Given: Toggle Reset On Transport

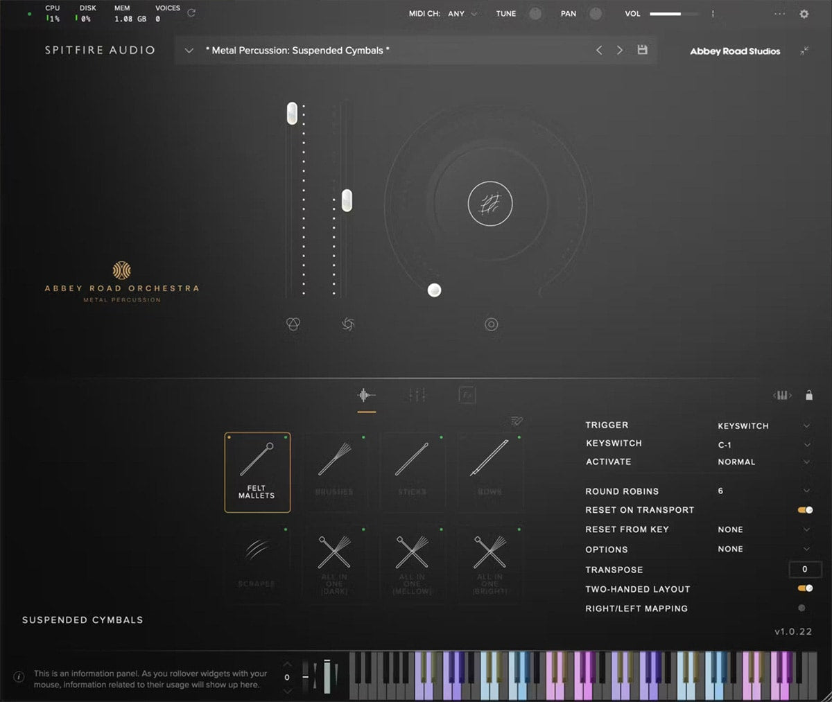Looking at the screenshot, I should point(805,509).
